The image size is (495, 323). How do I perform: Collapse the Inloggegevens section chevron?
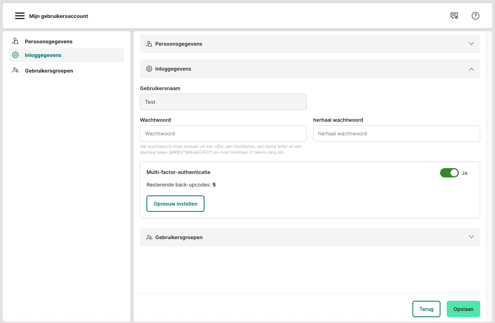pyautogui.click(x=471, y=69)
